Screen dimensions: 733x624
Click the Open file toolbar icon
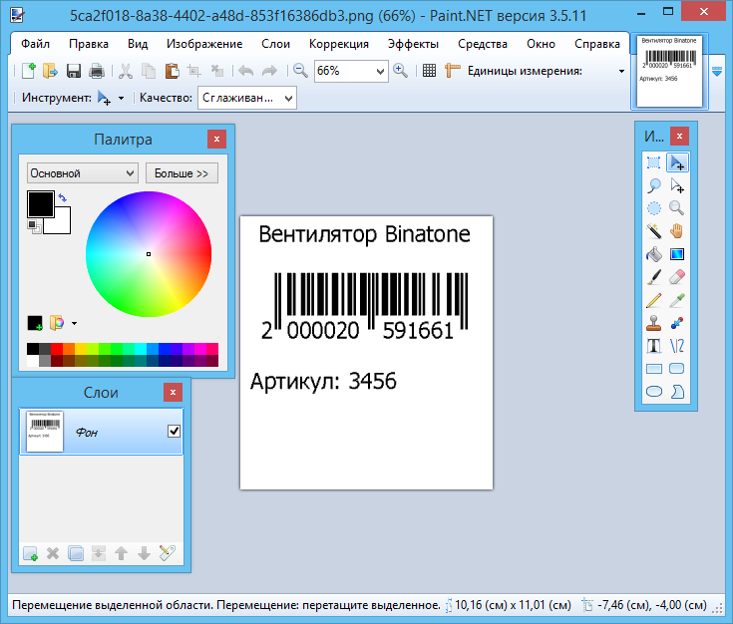50,71
